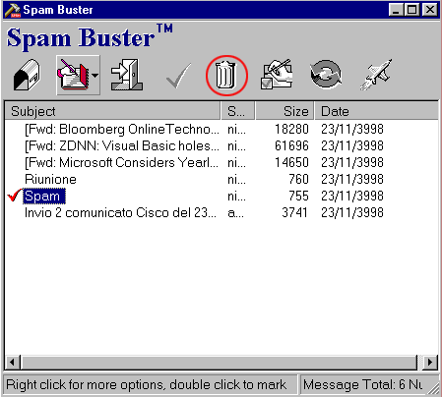
Task: Click the size value 18280
Action: tap(291, 129)
